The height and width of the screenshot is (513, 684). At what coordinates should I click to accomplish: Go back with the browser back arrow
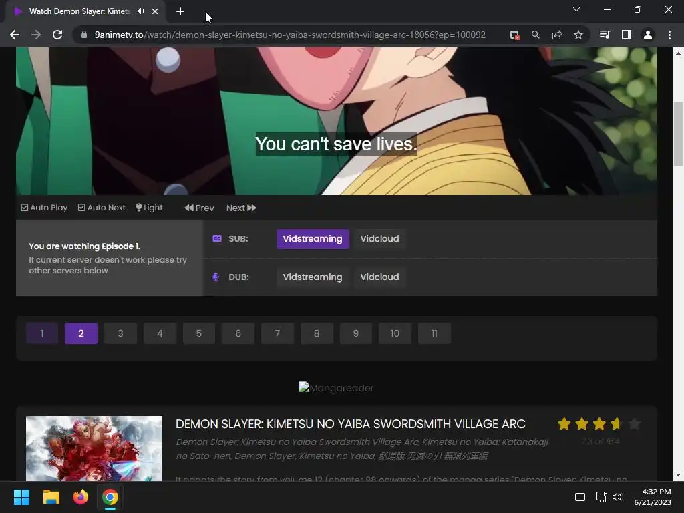(x=15, y=35)
